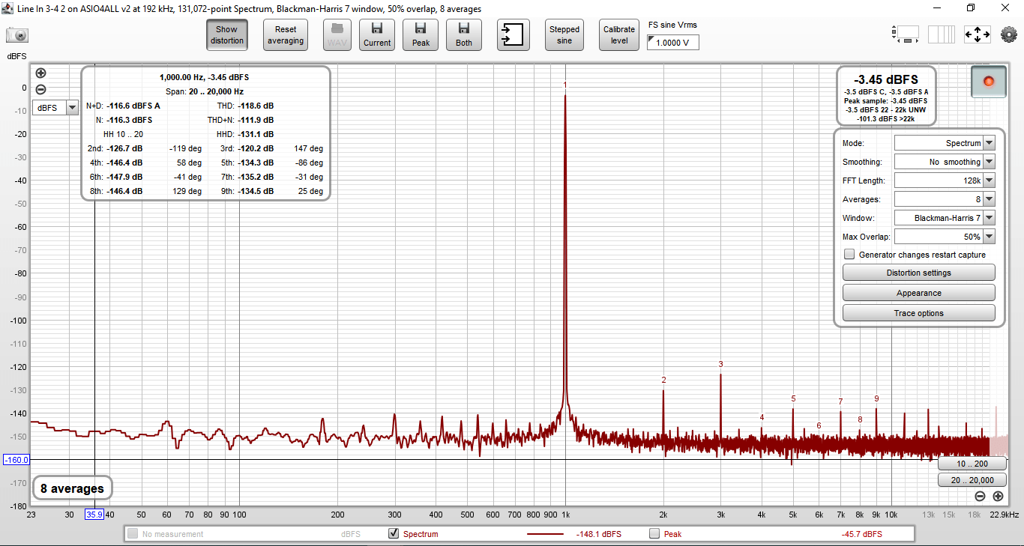Screen dimensions: 1024x546
Task: Enable Generator changes restart capture
Action: click(849, 255)
